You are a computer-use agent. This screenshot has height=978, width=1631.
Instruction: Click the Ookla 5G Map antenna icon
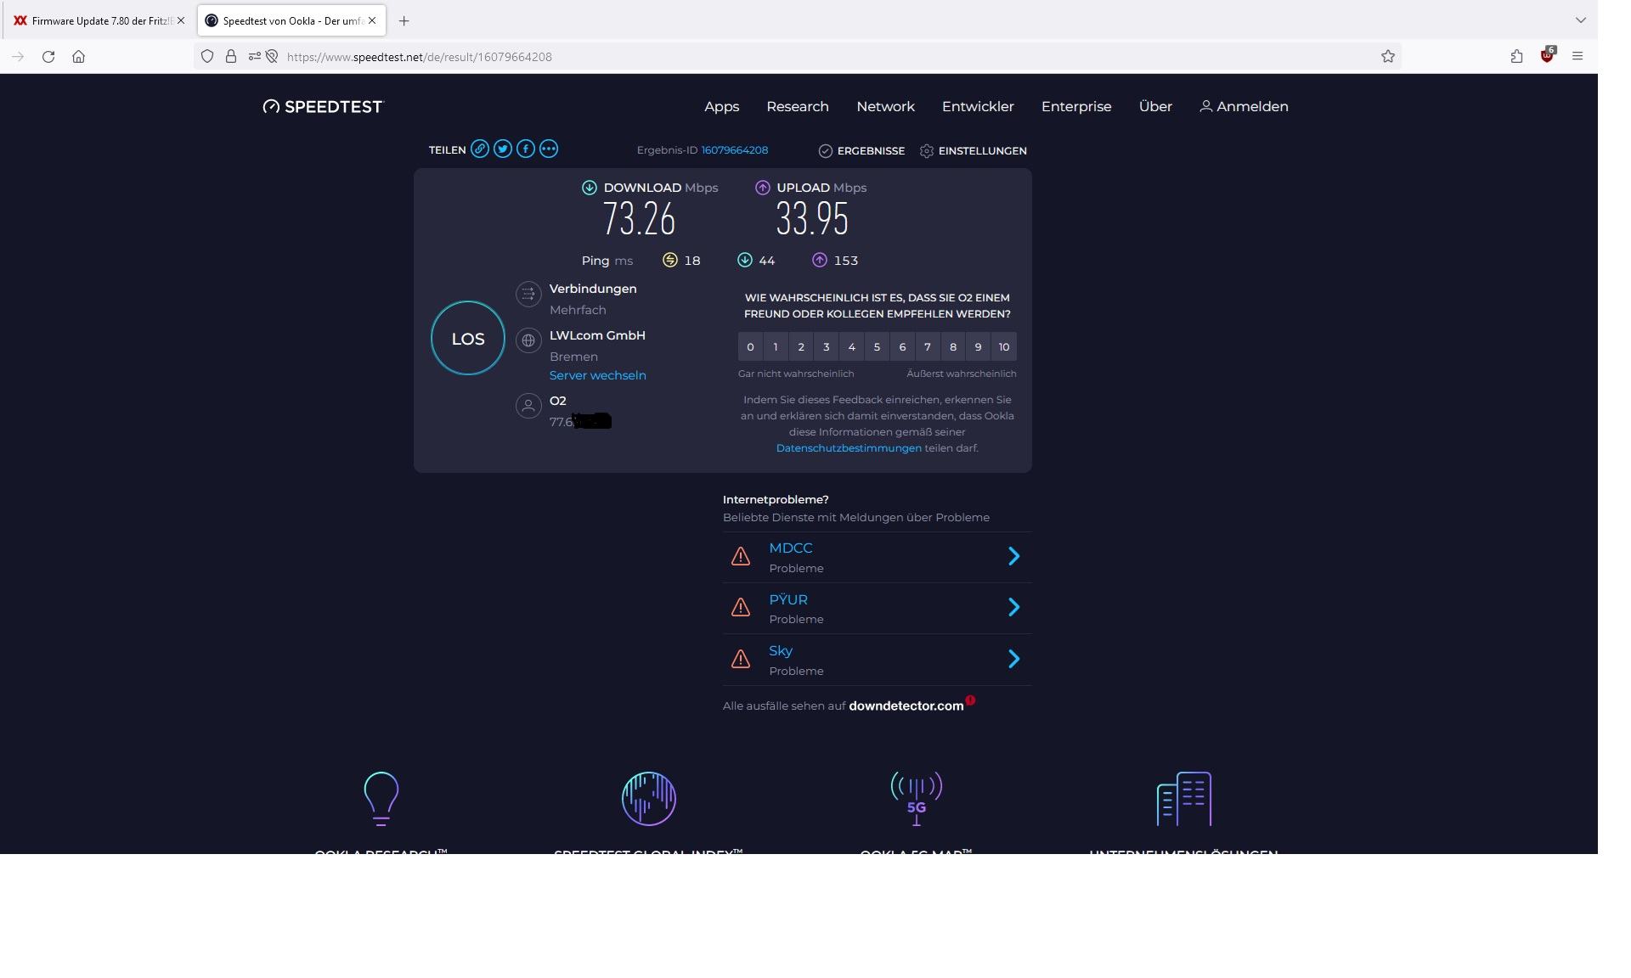click(917, 798)
